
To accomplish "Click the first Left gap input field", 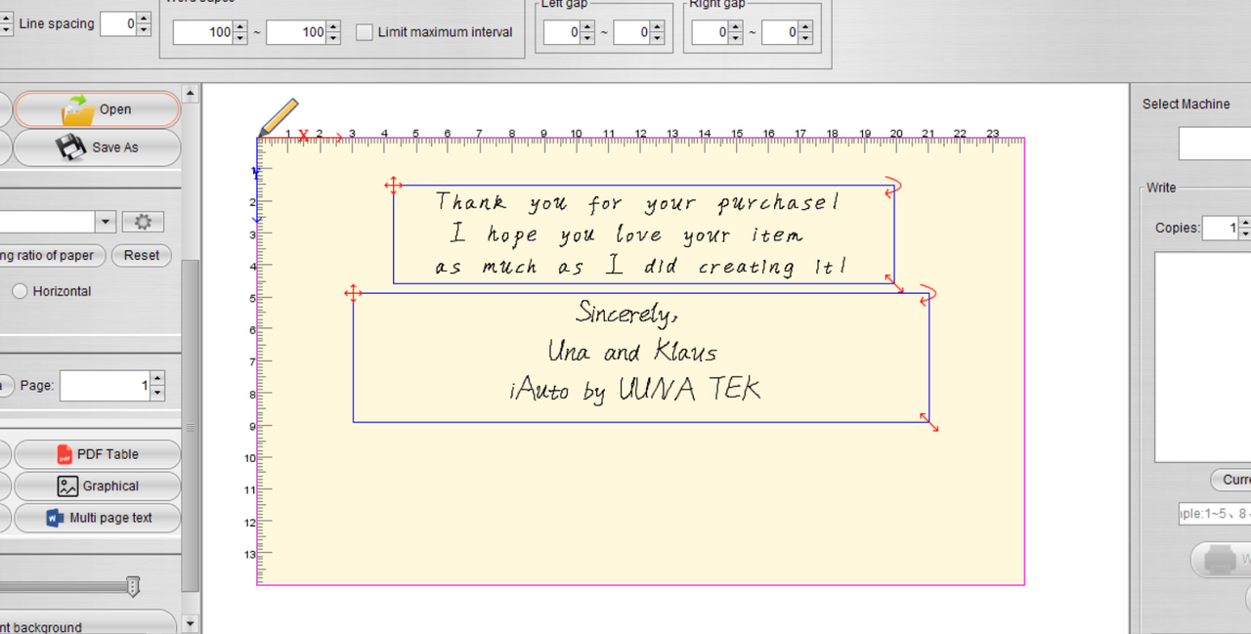I will click(563, 32).
